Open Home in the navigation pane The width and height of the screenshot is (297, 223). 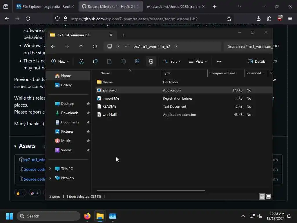(x=68, y=76)
